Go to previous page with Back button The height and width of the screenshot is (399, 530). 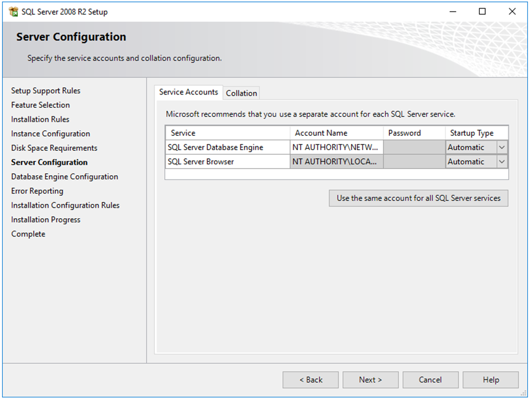(x=311, y=380)
